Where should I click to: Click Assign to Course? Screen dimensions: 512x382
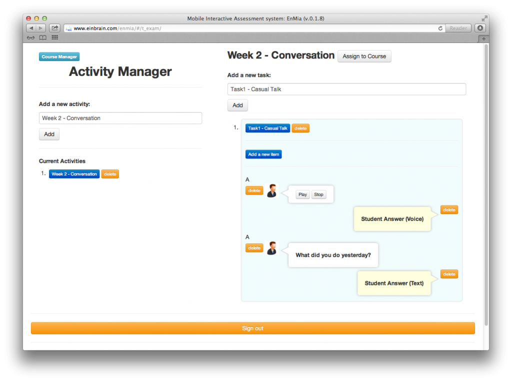coord(364,56)
